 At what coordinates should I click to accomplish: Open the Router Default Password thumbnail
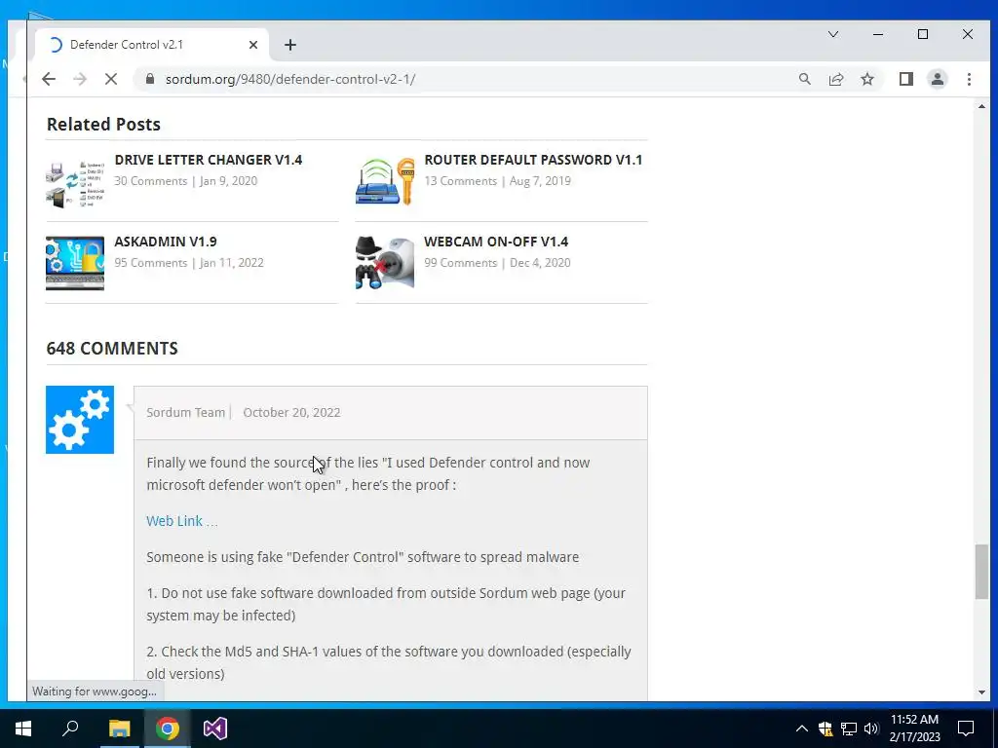385,181
